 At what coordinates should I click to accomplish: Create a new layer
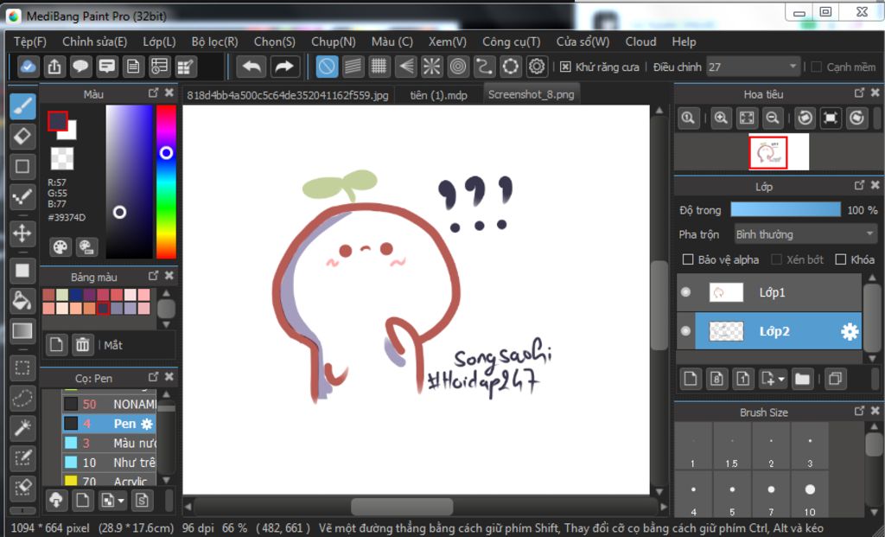point(690,379)
